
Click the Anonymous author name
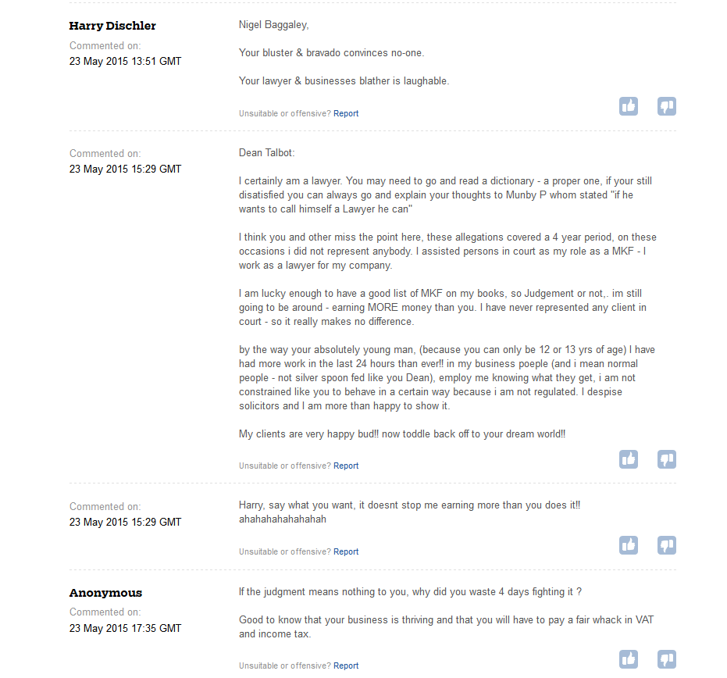pyautogui.click(x=105, y=593)
